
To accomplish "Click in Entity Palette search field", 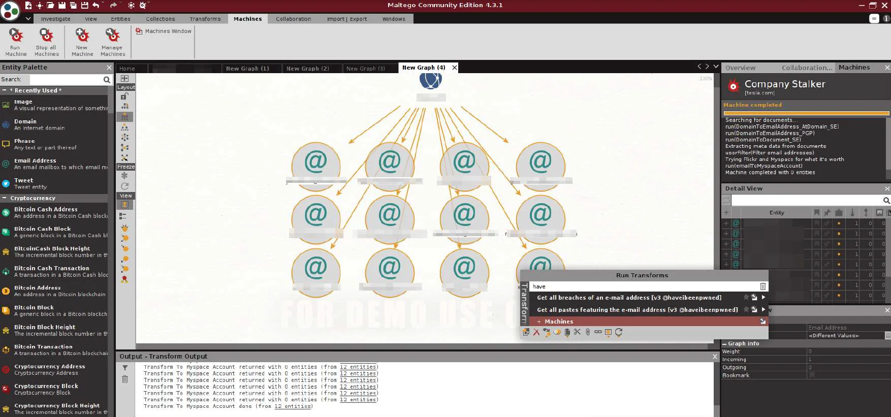I will tap(66, 79).
